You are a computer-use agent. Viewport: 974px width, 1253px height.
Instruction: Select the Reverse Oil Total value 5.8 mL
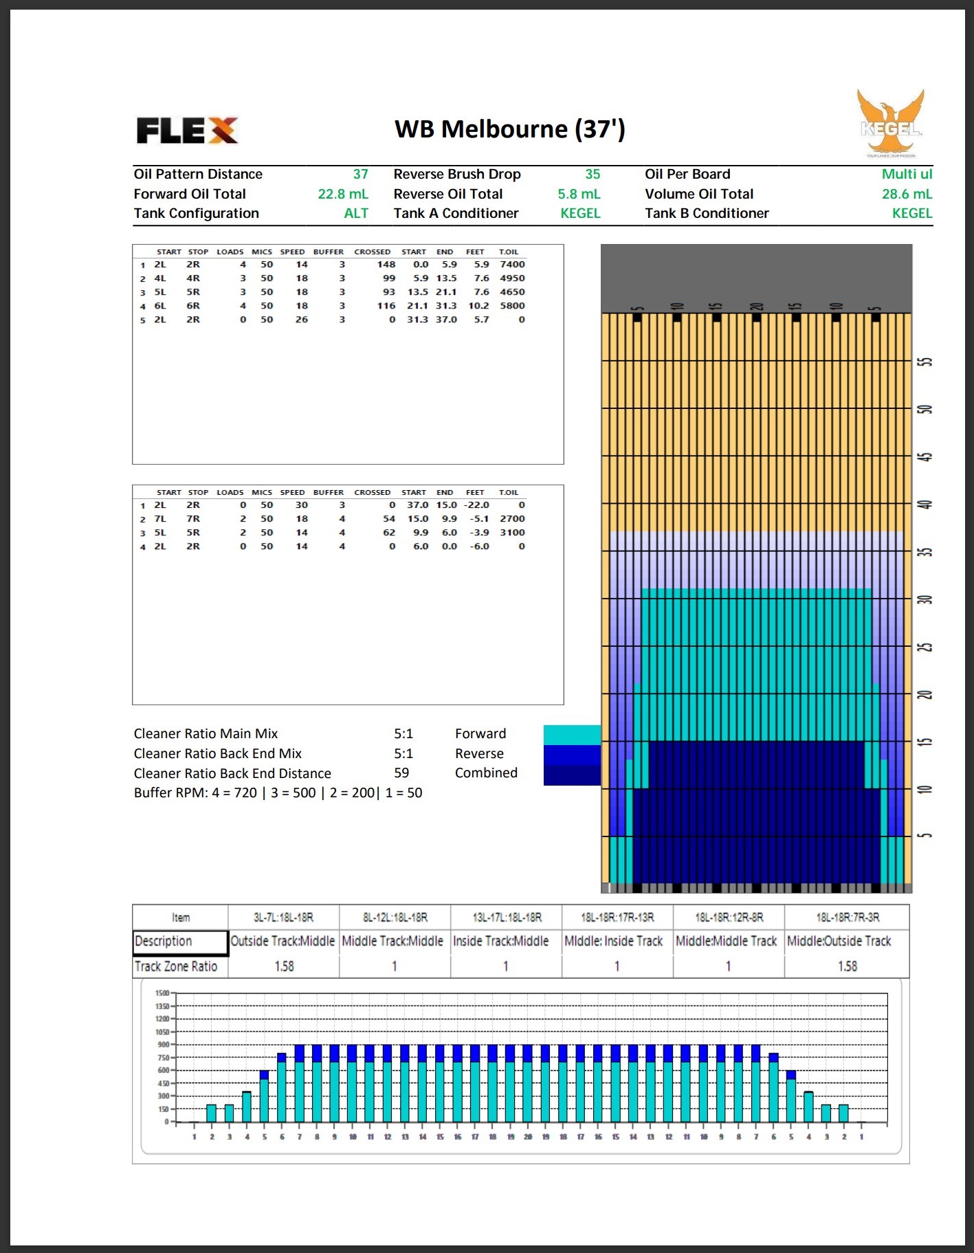(579, 194)
